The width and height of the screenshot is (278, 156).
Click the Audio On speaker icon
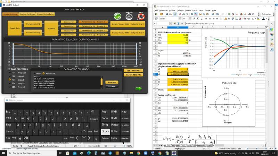pyautogui.click(x=130, y=16)
